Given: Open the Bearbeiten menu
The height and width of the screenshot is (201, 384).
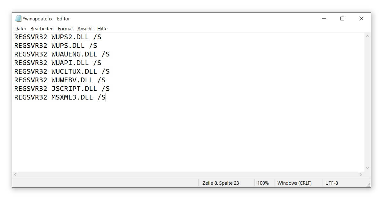Looking at the screenshot, I should [42, 29].
